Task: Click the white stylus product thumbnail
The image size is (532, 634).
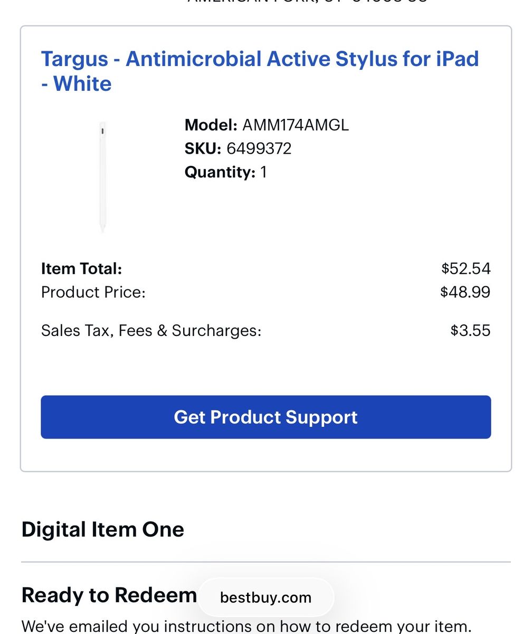Action: pos(102,178)
